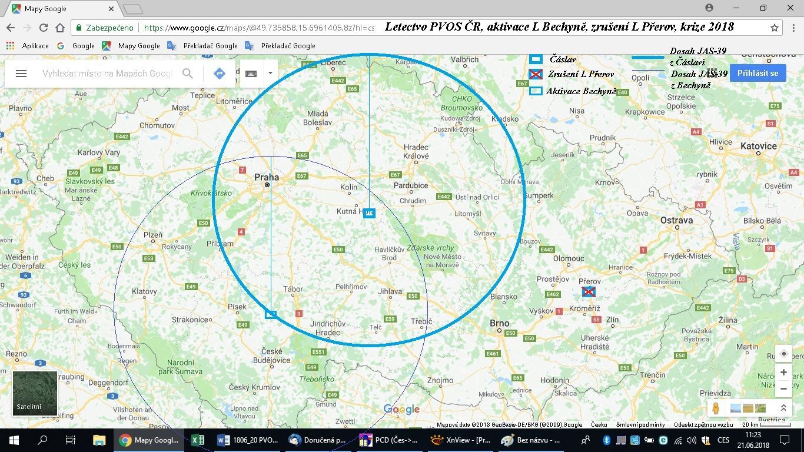804x452 pixels.
Task: Open a new browser tab
Action: click(x=134, y=9)
